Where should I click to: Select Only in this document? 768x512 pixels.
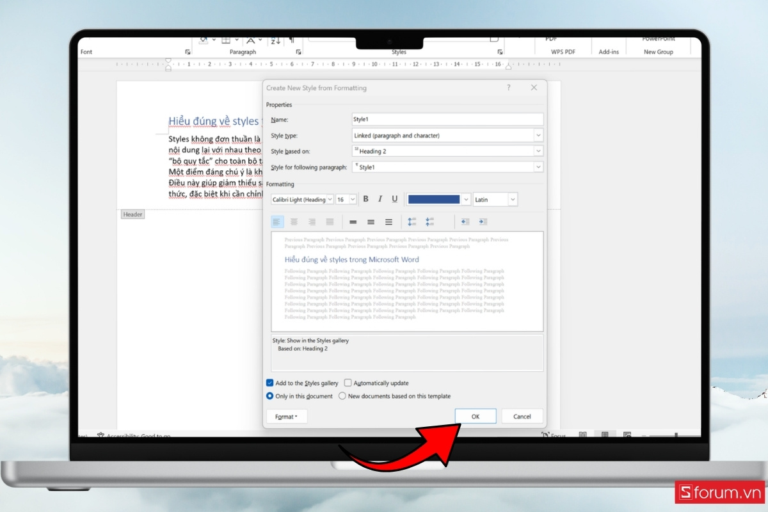tap(269, 396)
